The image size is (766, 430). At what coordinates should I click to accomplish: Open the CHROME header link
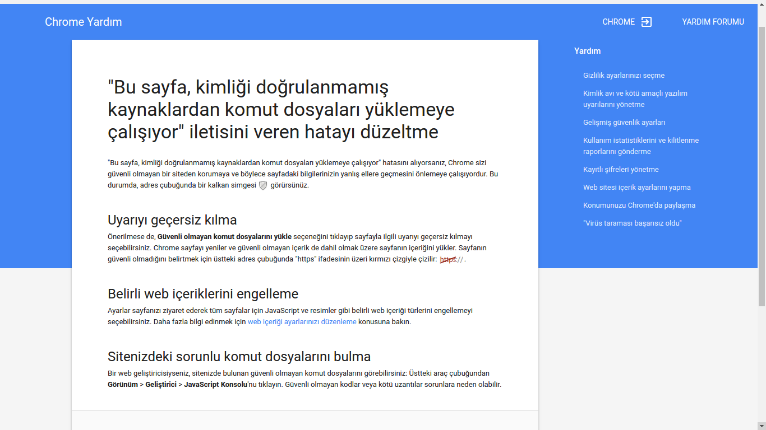pos(619,22)
